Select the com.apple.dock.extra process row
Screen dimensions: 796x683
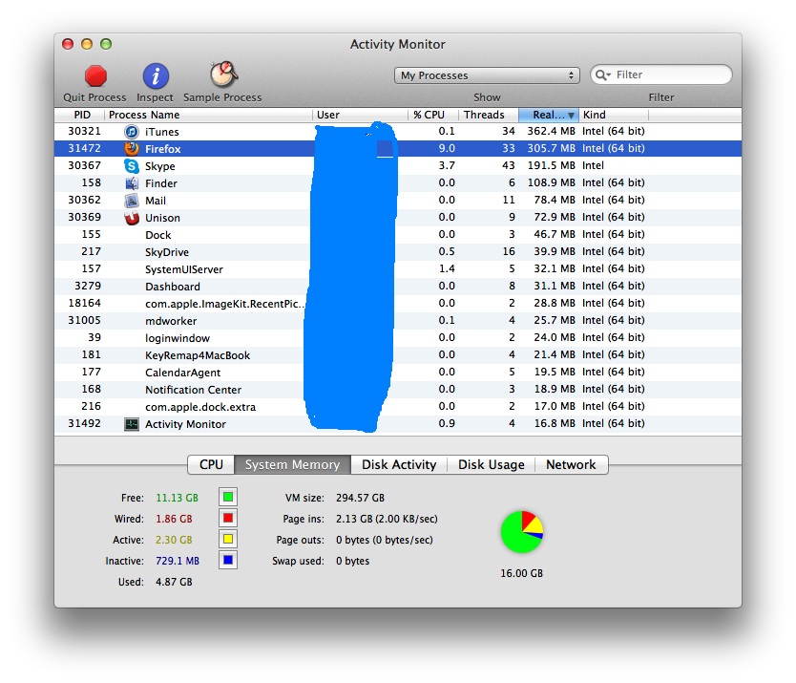[x=397, y=407]
